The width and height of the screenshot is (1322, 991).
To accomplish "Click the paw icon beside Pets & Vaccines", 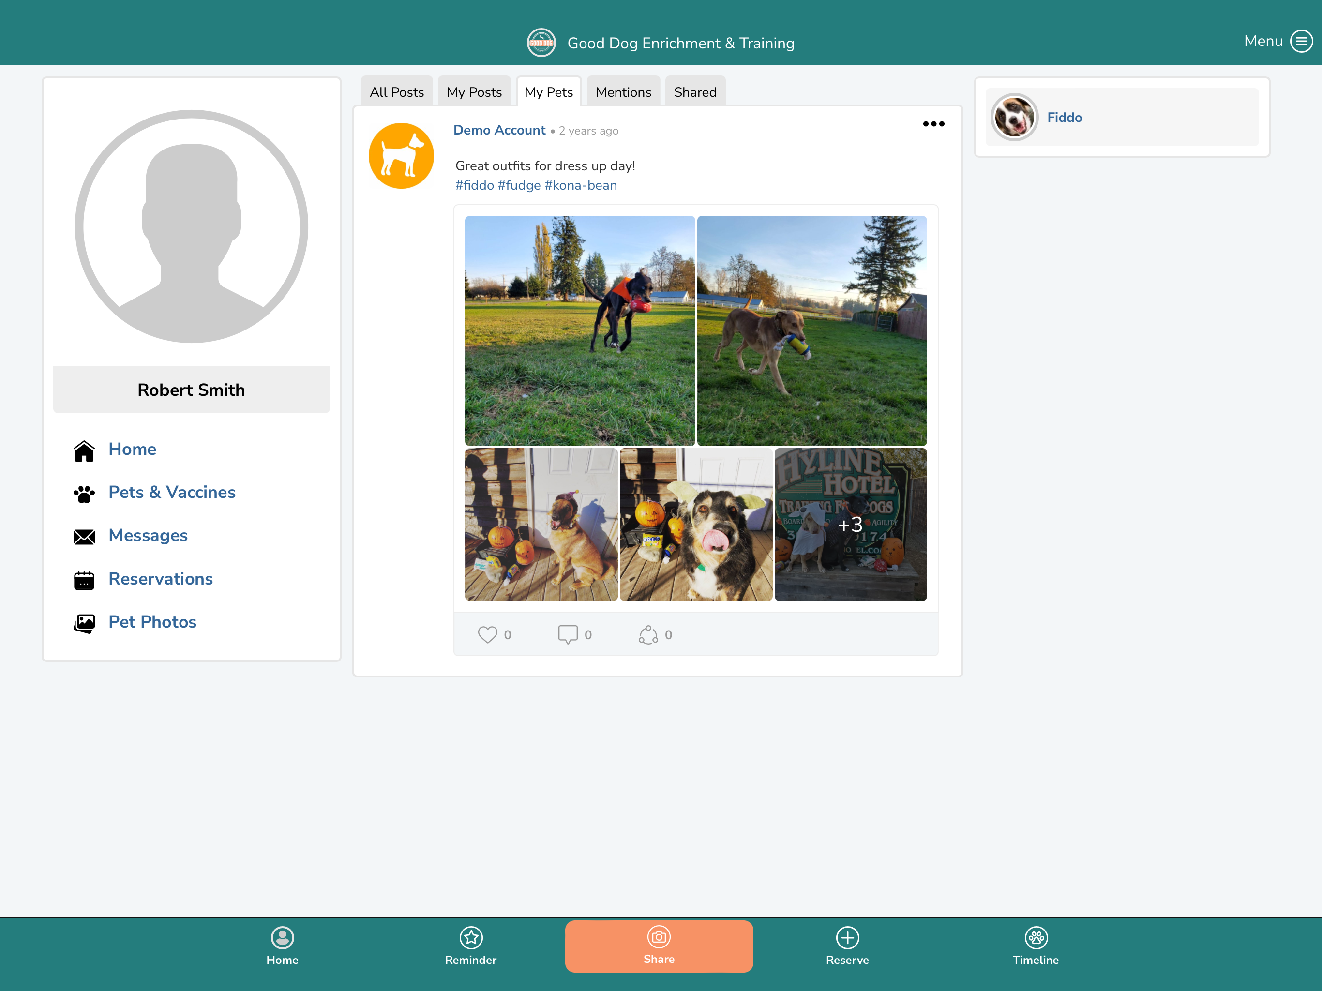I will pos(84,494).
